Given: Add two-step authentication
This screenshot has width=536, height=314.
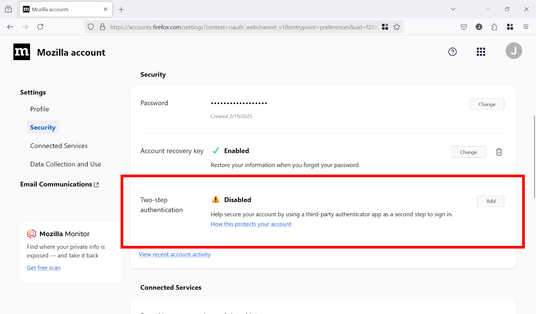Looking at the screenshot, I should (x=490, y=201).
